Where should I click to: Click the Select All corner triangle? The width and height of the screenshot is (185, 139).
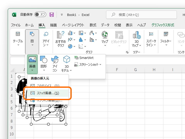[x=12, y=70]
